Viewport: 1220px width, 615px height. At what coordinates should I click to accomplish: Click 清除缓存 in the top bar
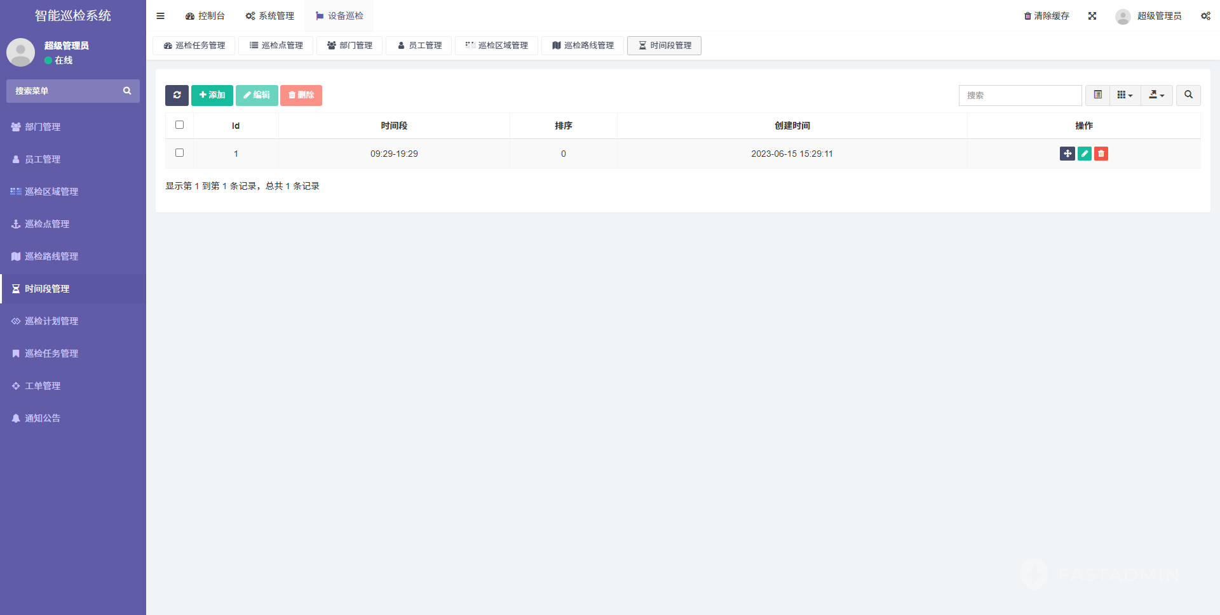tap(1047, 16)
